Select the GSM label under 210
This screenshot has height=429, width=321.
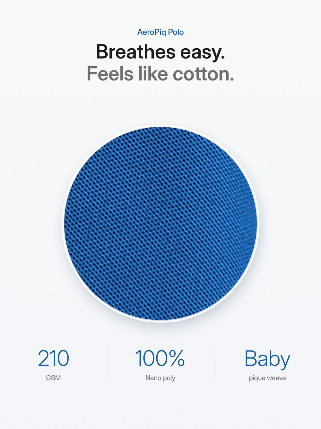click(x=53, y=378)
